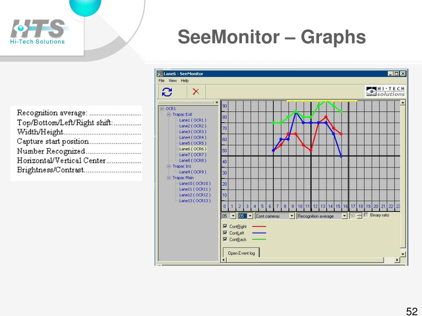Click the blue ContLeft legend line

point(259,233)
